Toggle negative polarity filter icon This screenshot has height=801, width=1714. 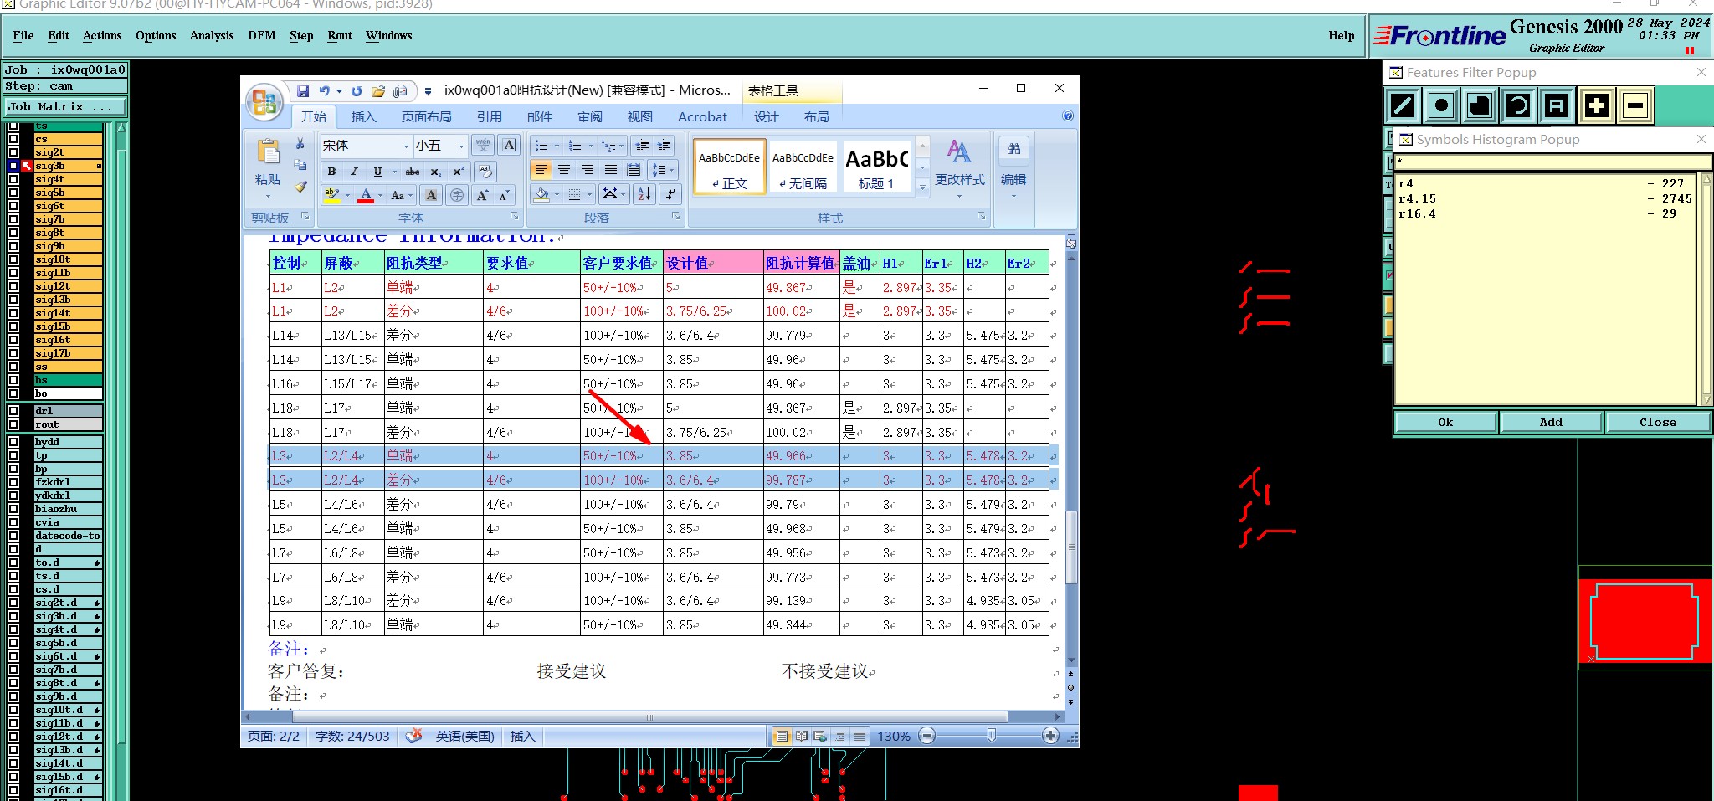tap(1635, 105)
